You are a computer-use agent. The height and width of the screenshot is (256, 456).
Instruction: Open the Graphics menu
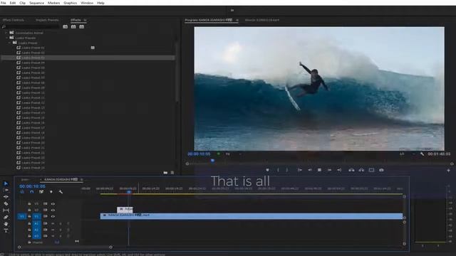point(70,3)
